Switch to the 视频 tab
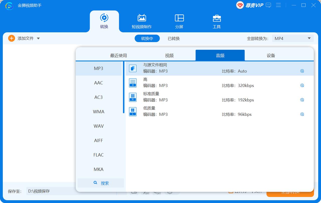Screen dimensions: 321x203 pyautogui.click(x=169, y=55)
